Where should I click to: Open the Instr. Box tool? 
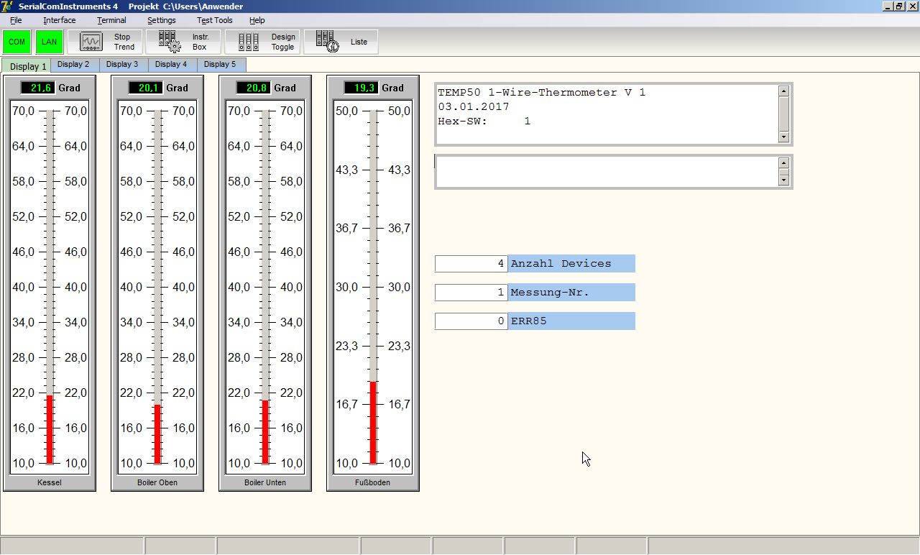pyautogui.click(x=183, y=42)
